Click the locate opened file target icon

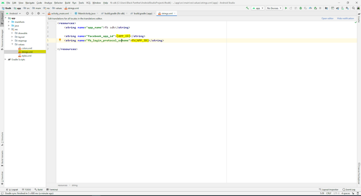[x=28, y=13]
